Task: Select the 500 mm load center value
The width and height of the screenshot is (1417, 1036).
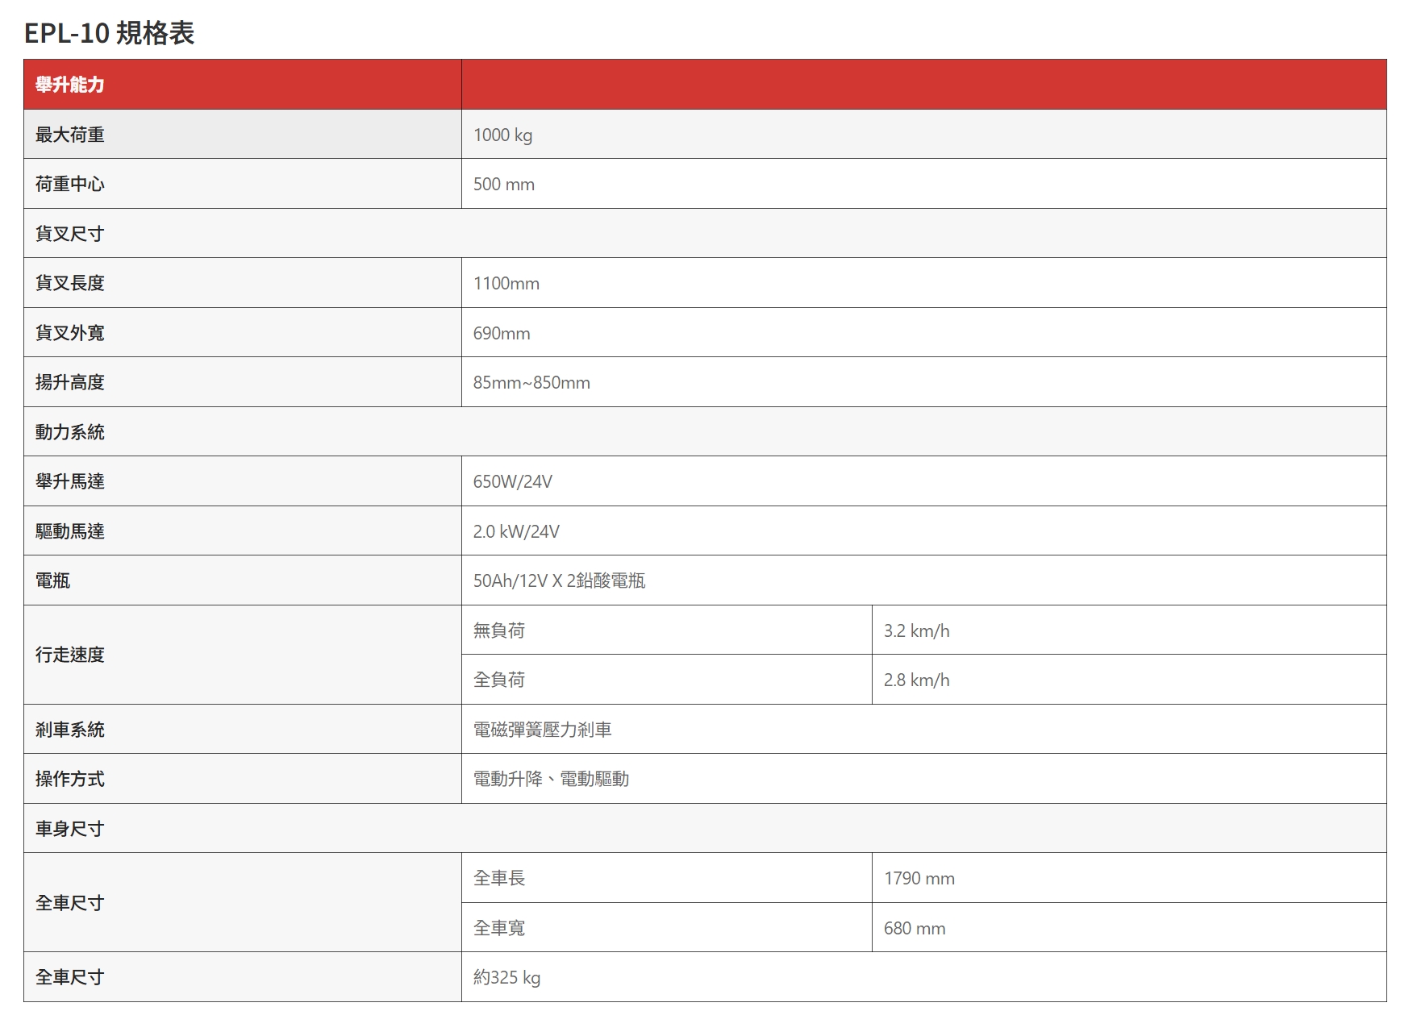Action: (503, 185)
